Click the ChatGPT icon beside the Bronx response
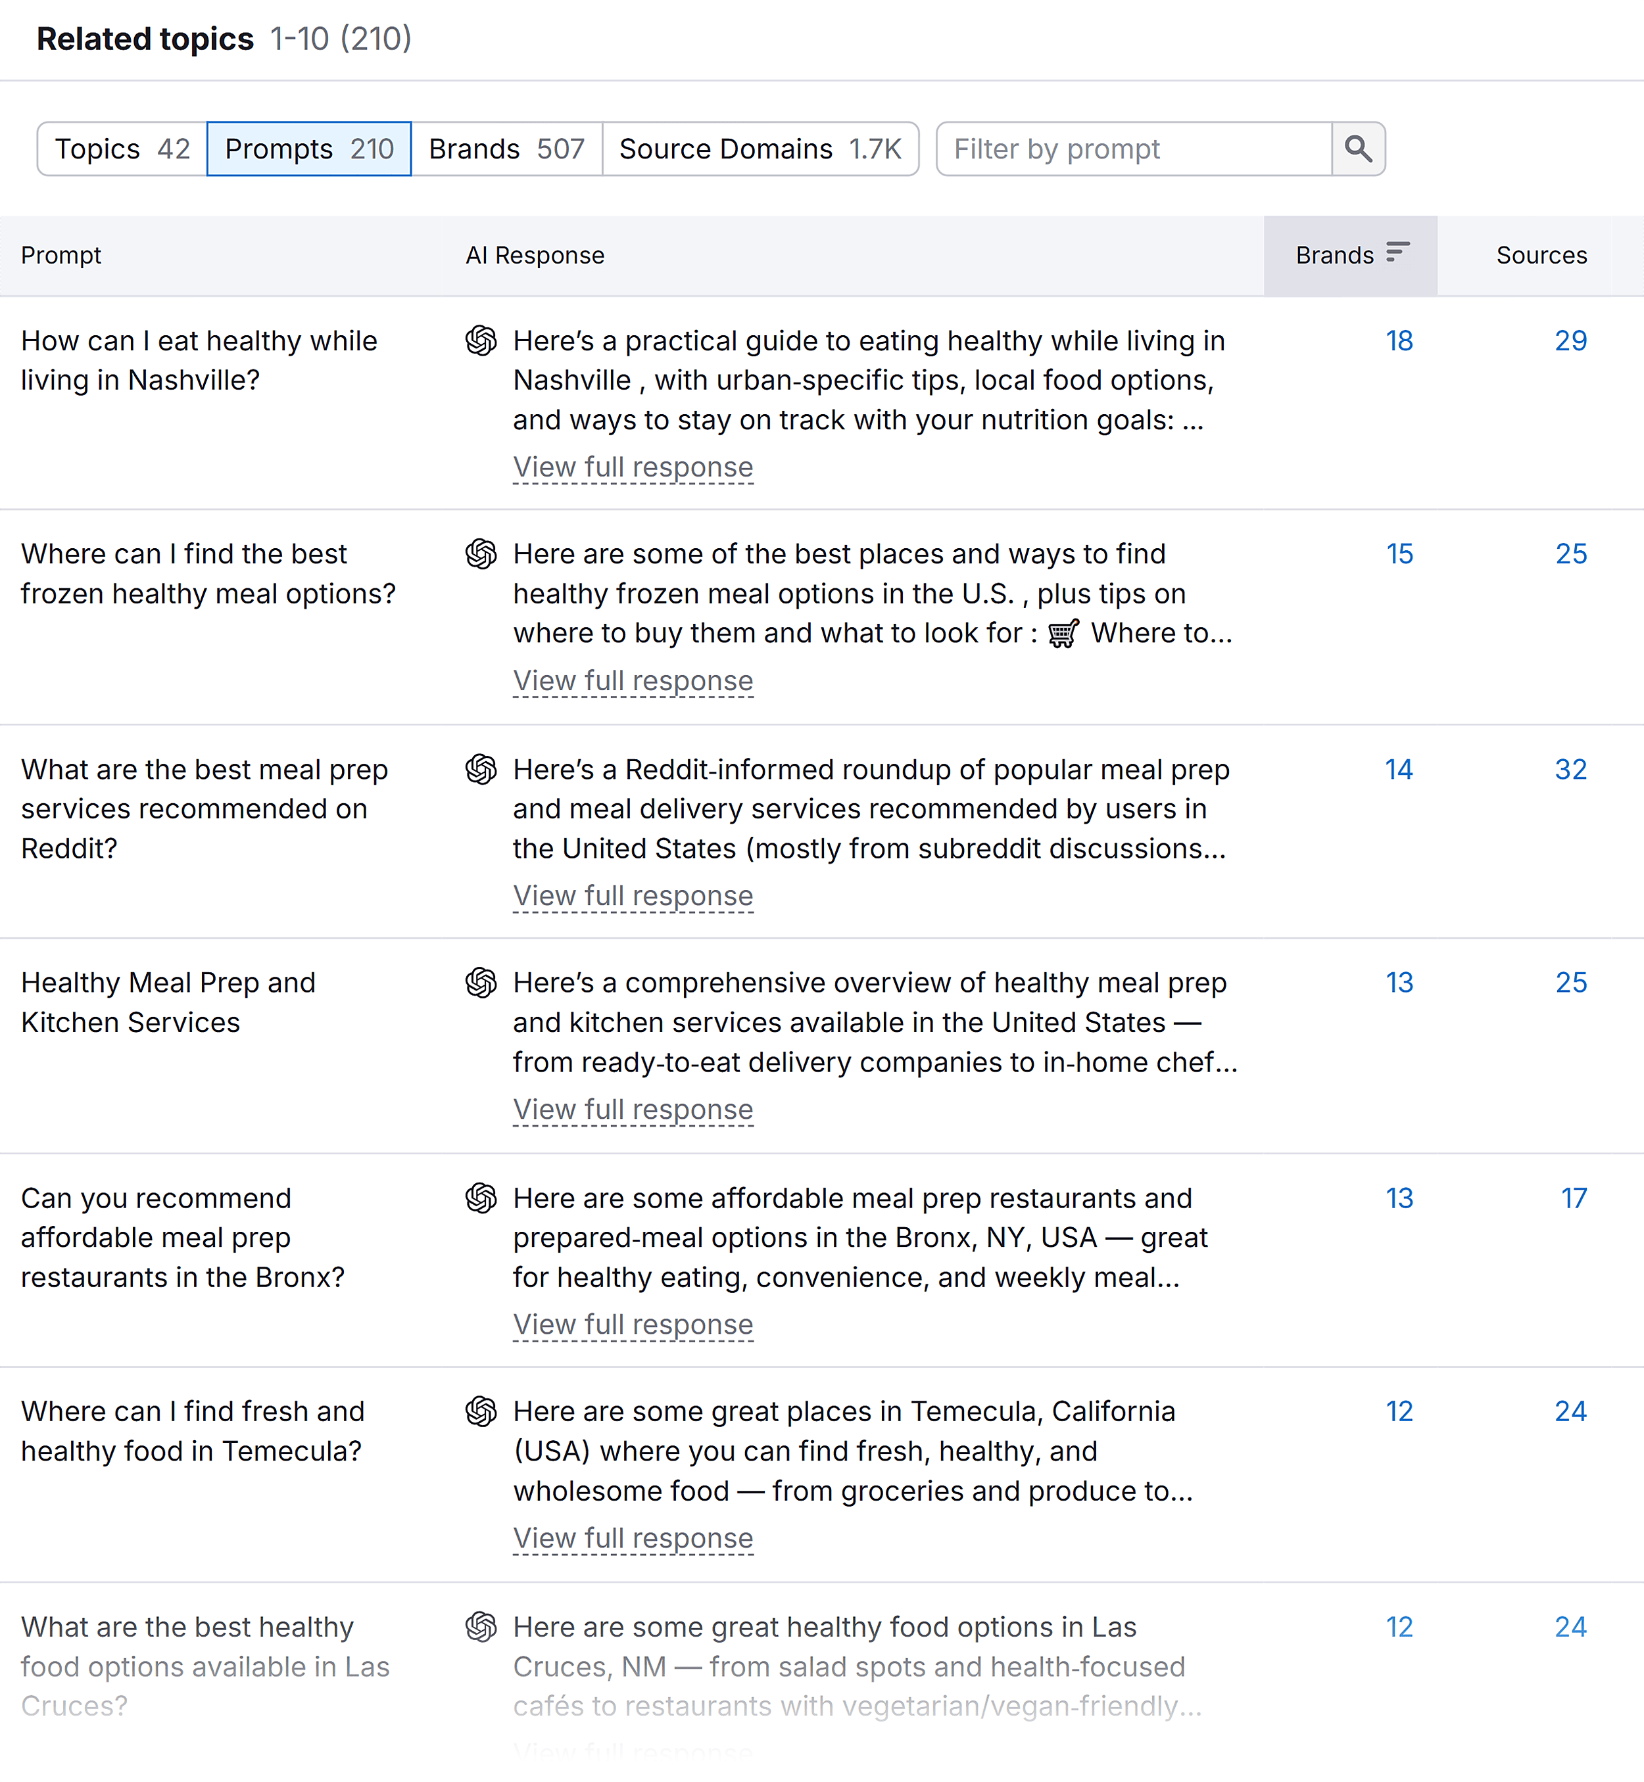 pos(481,1198)
